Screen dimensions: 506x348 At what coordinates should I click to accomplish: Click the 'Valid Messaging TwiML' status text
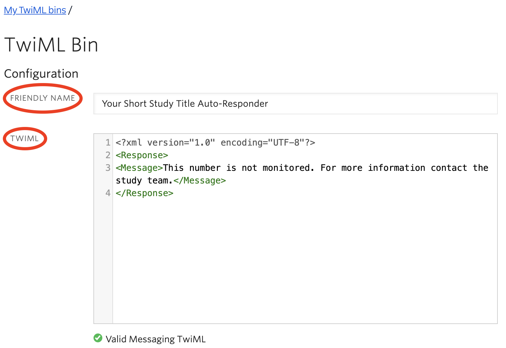point(155,339)
